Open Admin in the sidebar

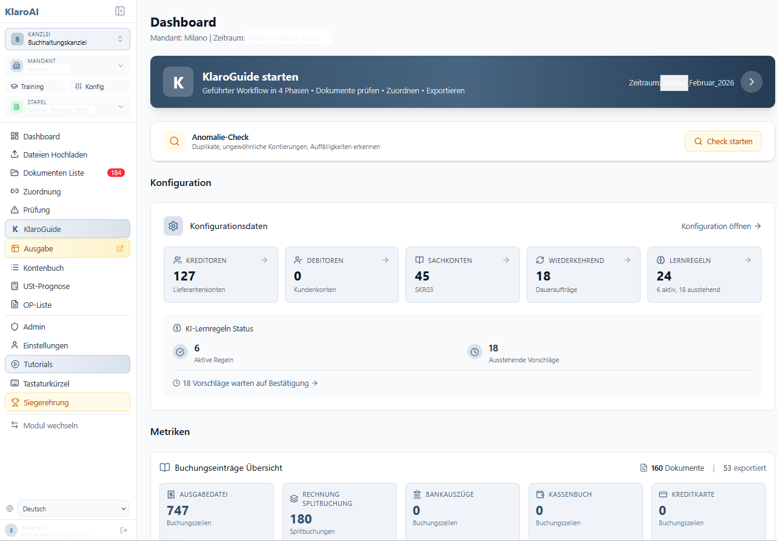pos(67,327)
